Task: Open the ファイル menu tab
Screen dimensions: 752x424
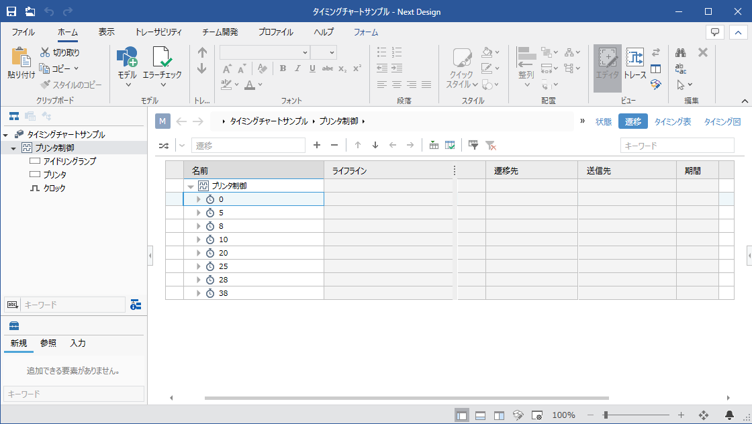Action: pos(23,32)
